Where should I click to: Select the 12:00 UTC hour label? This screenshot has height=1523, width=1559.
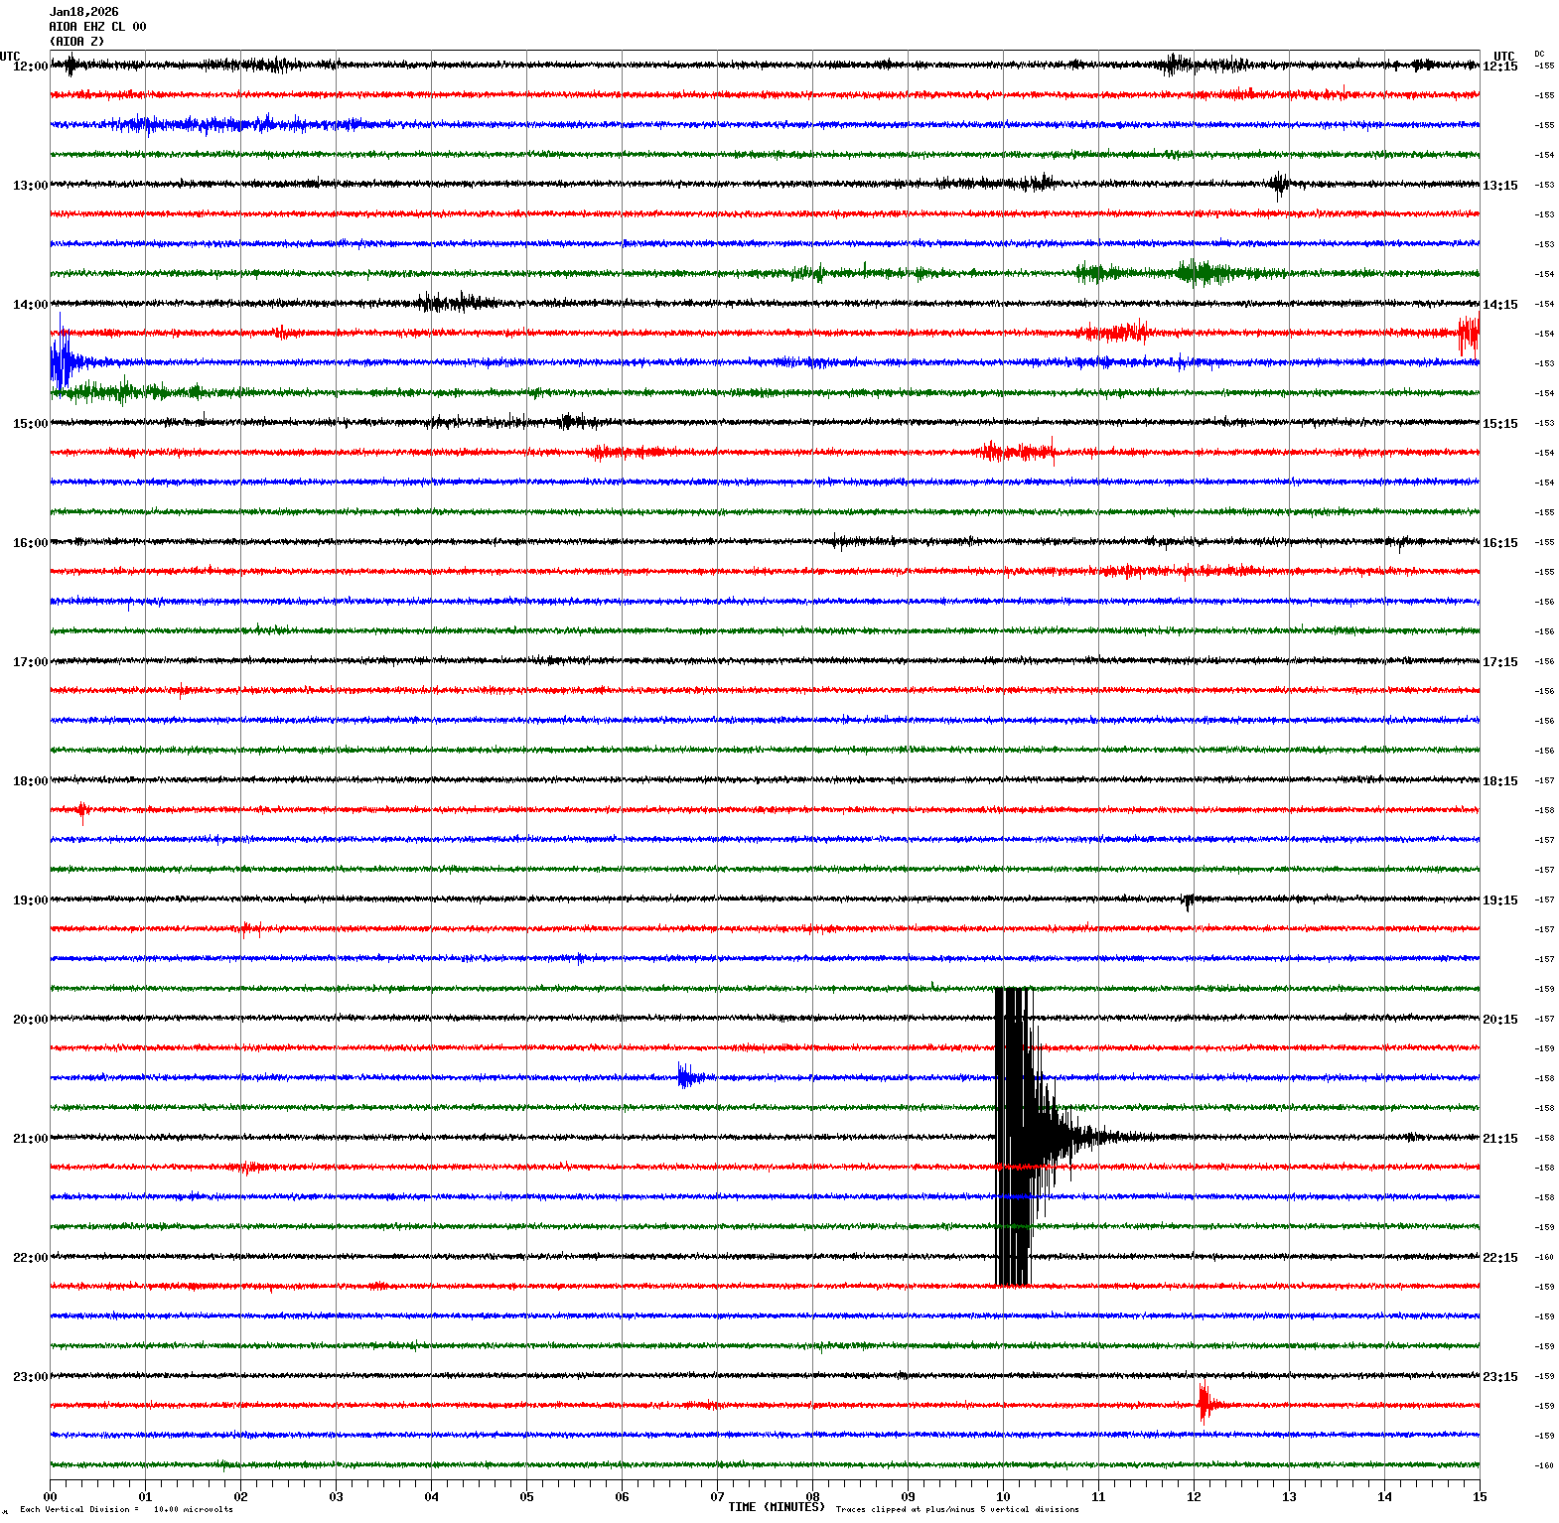coord(30,67)
